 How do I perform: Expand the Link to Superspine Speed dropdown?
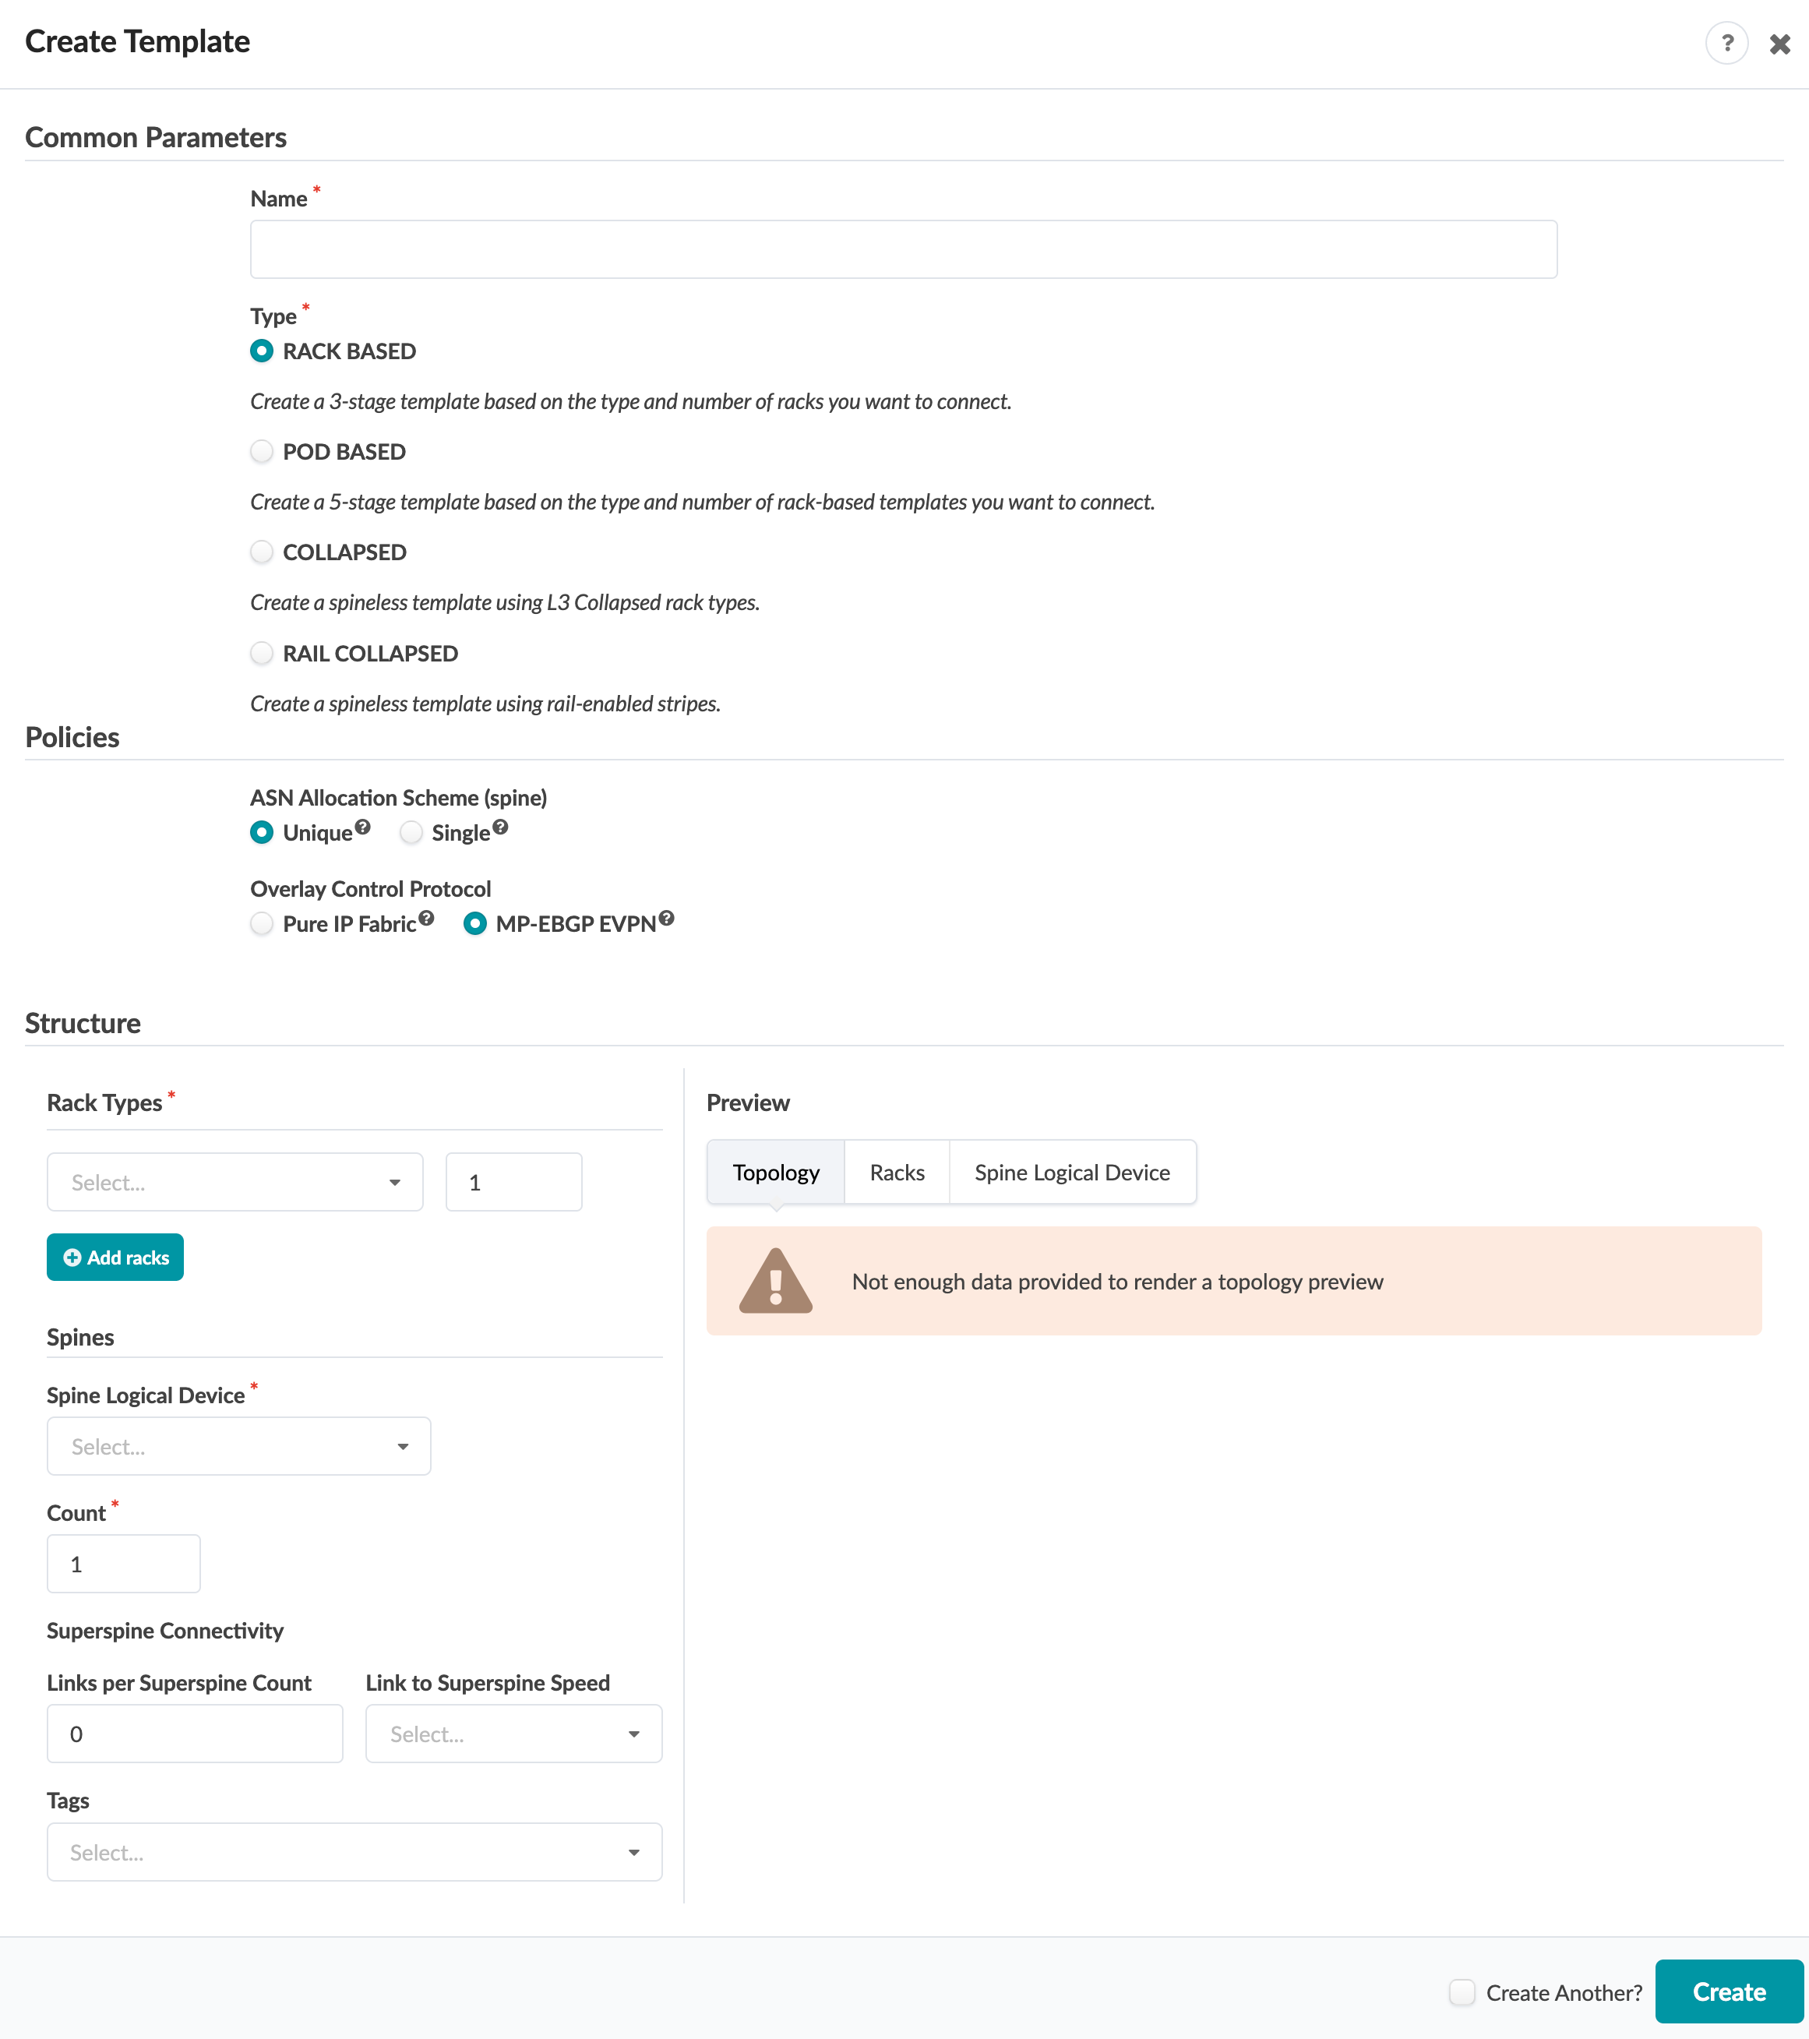pos(513,1734)
